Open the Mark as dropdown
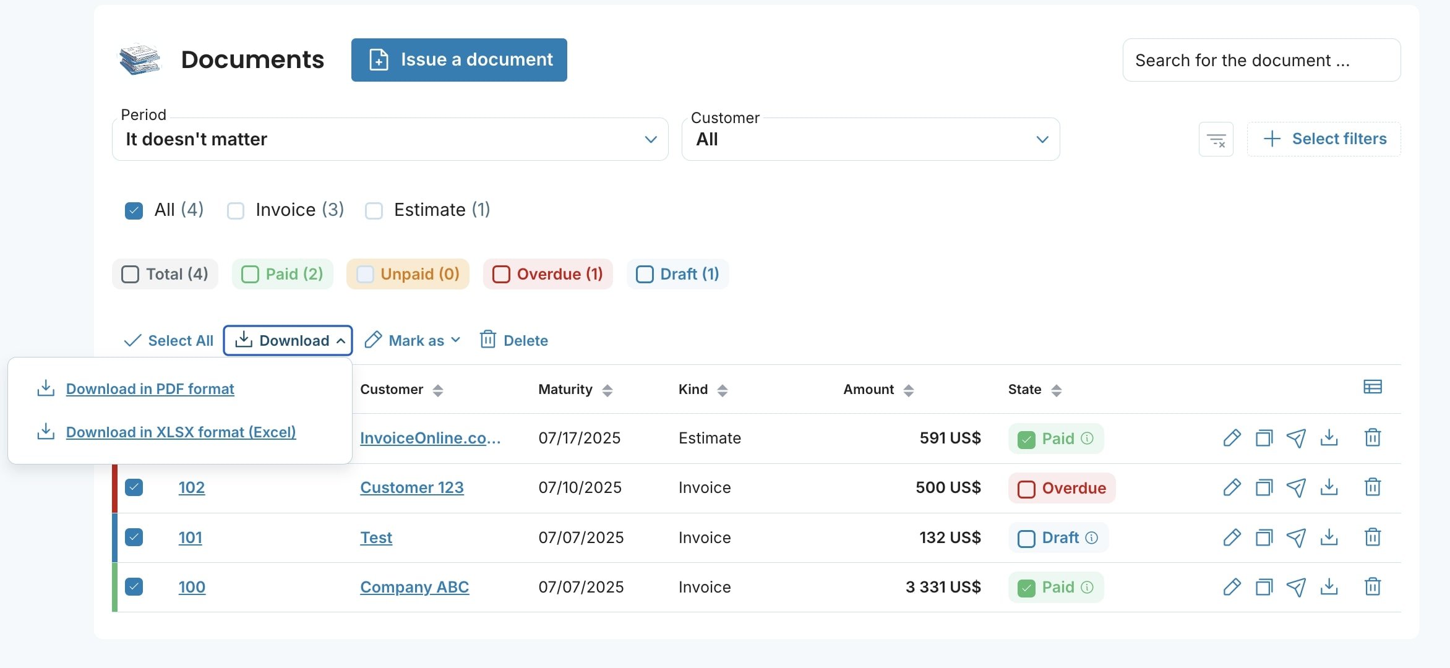Image resolution: width=1450 pixels, height=668 pixels. pos(413,340)
